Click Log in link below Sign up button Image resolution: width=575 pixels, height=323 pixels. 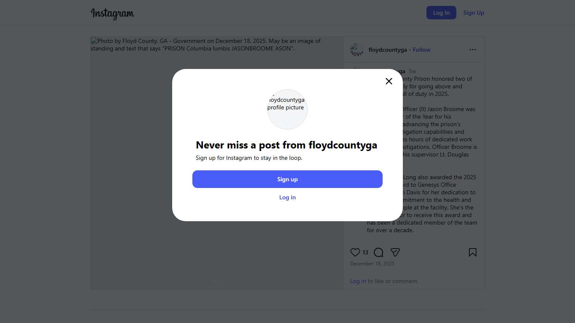pyautogui.click(x=287, y=197)
